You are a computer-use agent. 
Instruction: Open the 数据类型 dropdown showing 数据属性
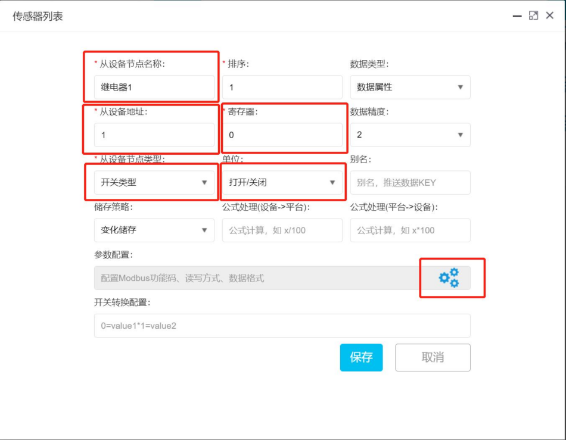(410, 87)
